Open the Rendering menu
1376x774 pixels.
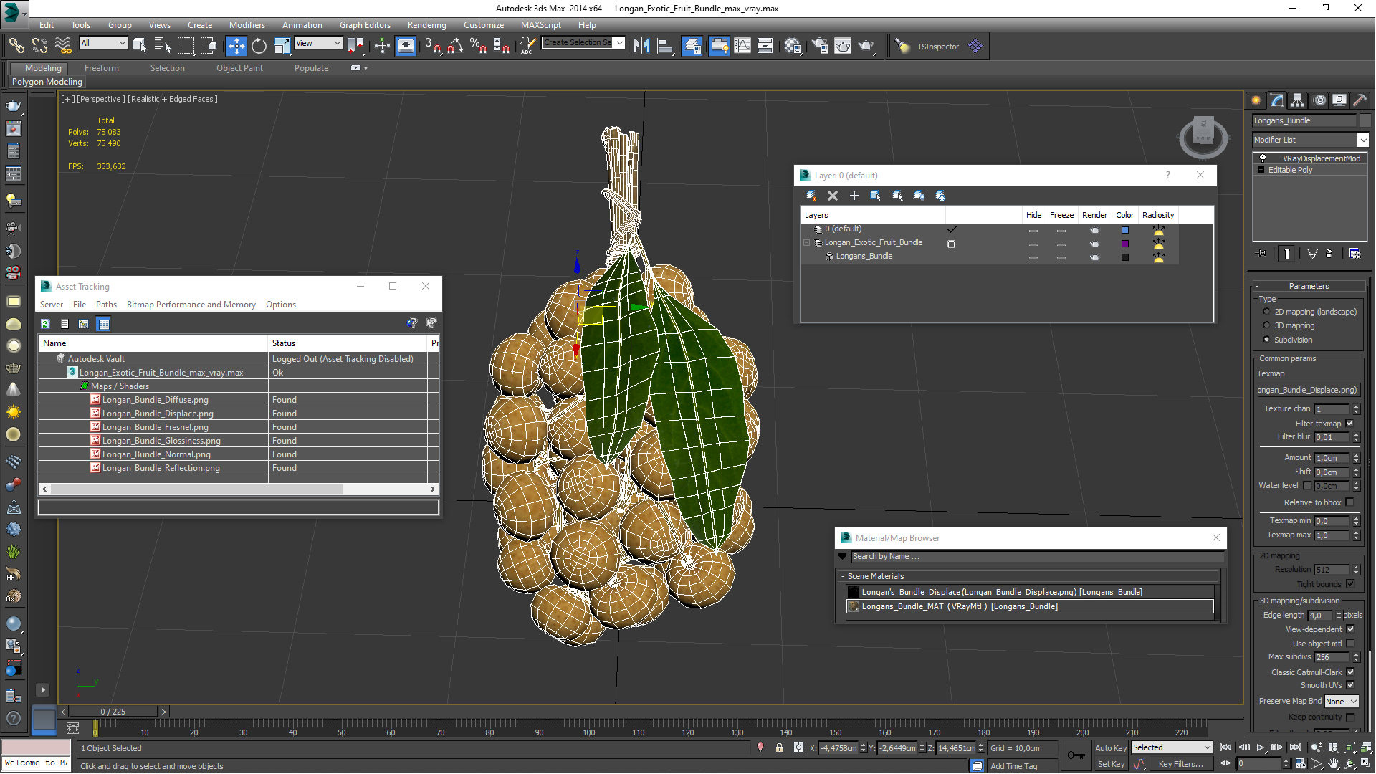(x=426, y=24)
